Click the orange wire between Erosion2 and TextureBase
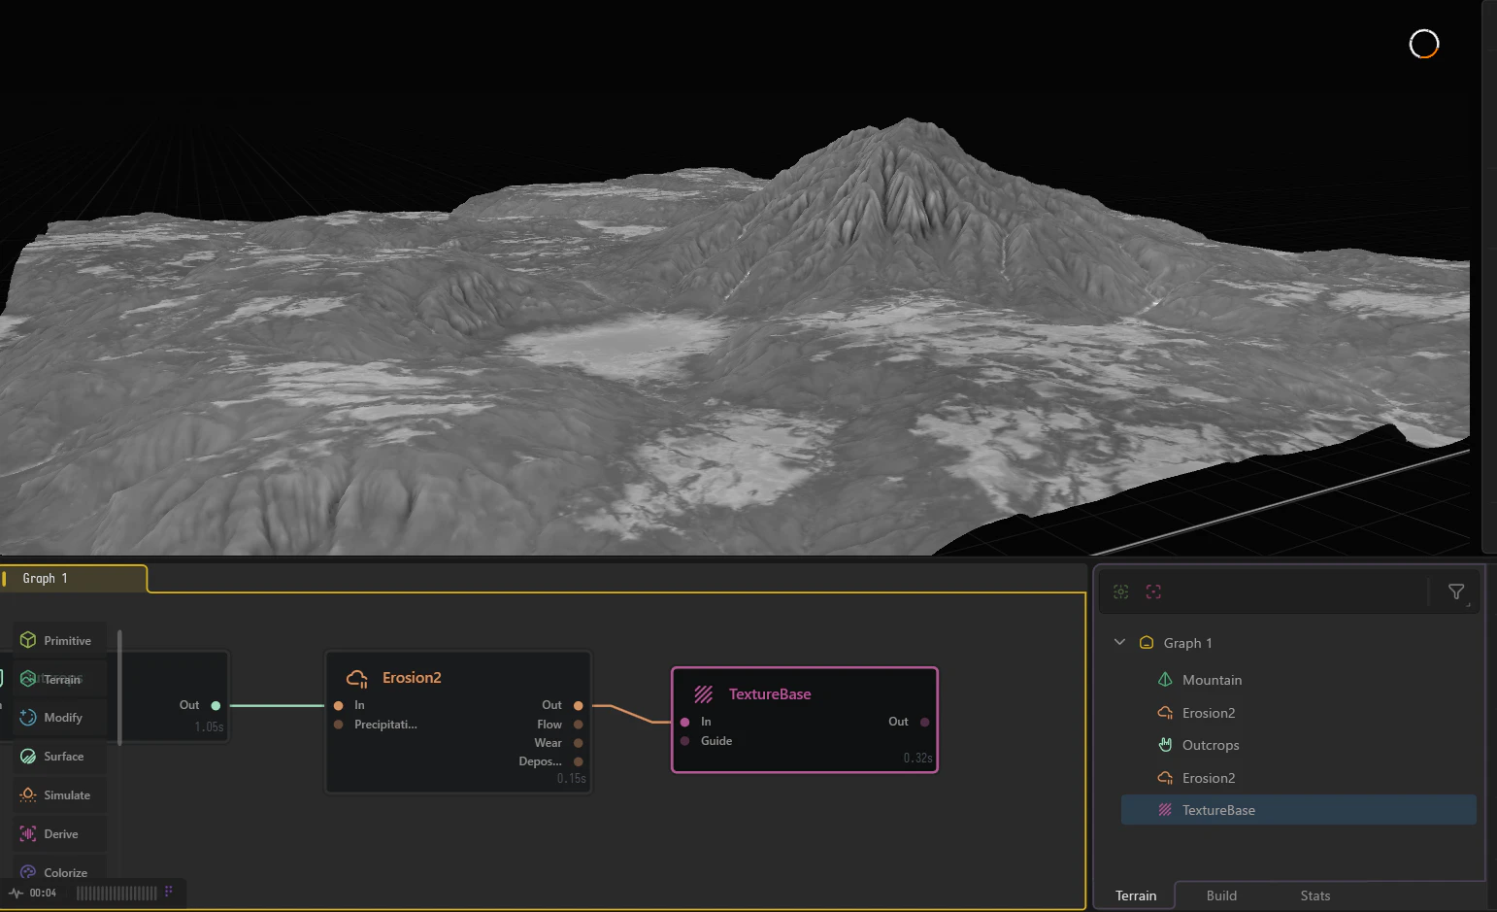Screen dimensions: 1497x912 tap(631, 714)
